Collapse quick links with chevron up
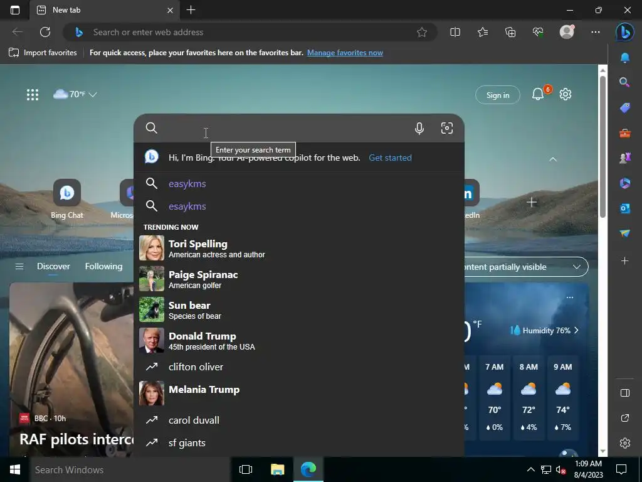This screenshot has height=482, width=642. pos(553,159)
